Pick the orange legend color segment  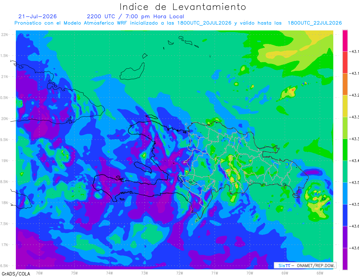345,84
